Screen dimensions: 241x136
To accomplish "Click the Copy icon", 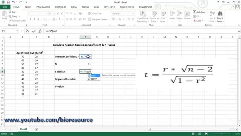I will click(10, 16).
